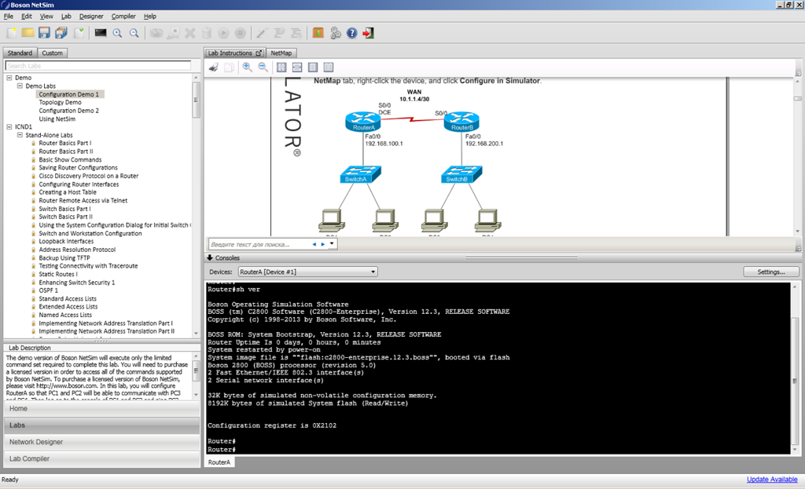Open the Labs navigation section
The width and height of the screenshot is (805, 489).
coord(101,425)
